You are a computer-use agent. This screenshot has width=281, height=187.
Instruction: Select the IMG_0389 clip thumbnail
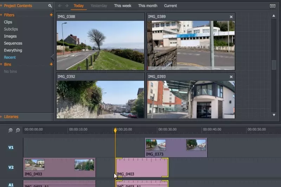(x=191, y=45)
